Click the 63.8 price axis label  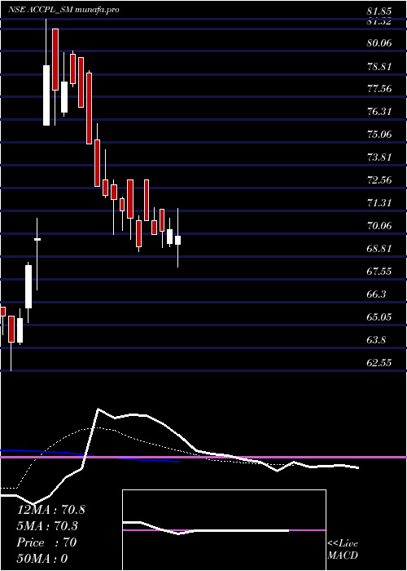(x=376, y=340)
